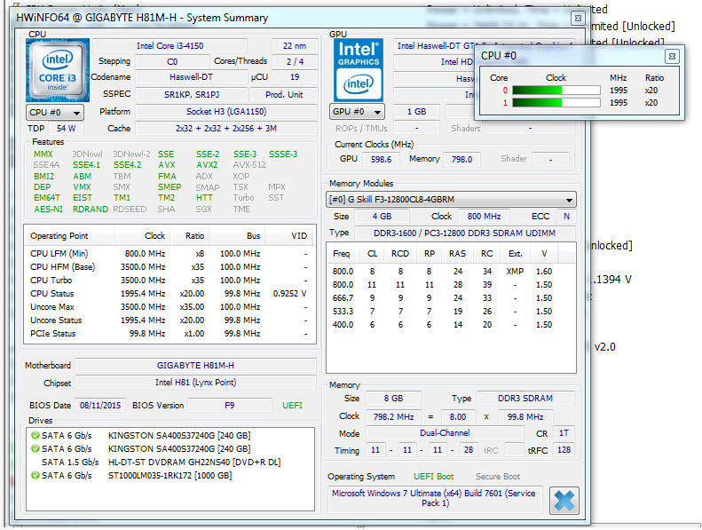Click second KINGSTON drive green status icon
Viewport: 702px width, 530px height.
click(x=35, y=448)
